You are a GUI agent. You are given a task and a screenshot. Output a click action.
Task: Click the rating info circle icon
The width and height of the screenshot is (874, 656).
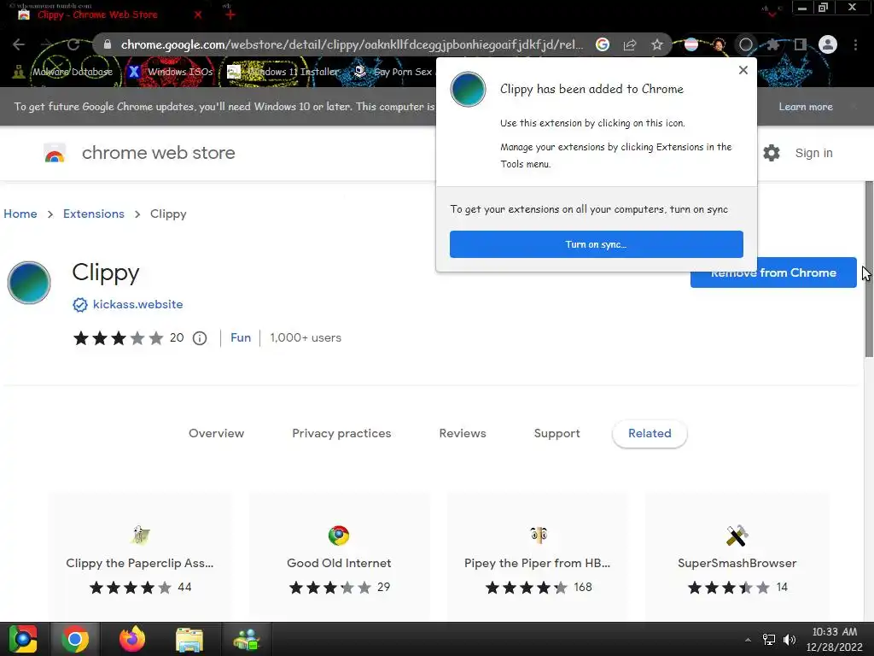[x=200, y=338]
